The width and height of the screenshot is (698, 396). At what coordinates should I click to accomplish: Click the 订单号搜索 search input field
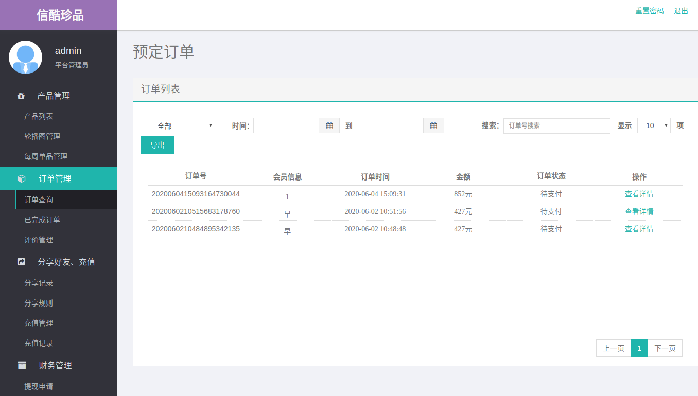[556, 125]
